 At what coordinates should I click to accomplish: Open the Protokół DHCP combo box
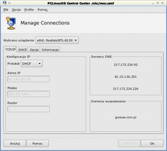tap(32, 64)
